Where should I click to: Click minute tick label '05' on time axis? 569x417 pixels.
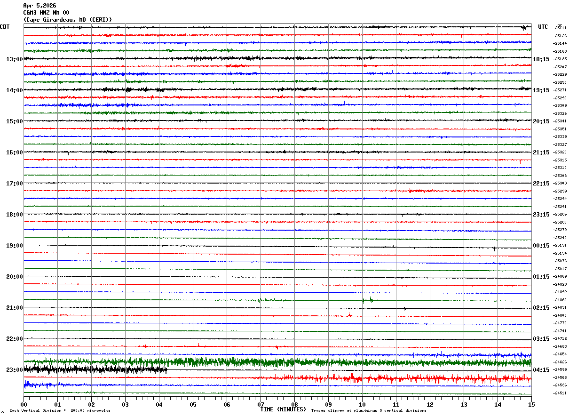tap(193, 404)
